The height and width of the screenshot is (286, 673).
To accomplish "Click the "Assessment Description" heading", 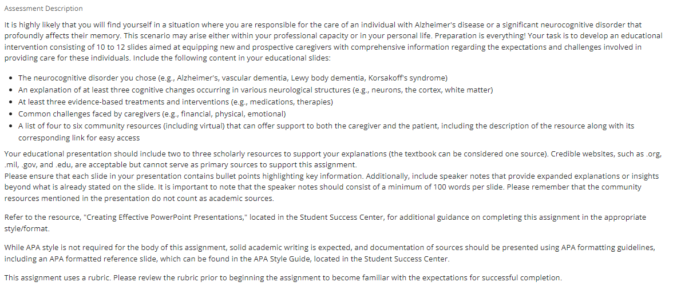I will (43, 9).
